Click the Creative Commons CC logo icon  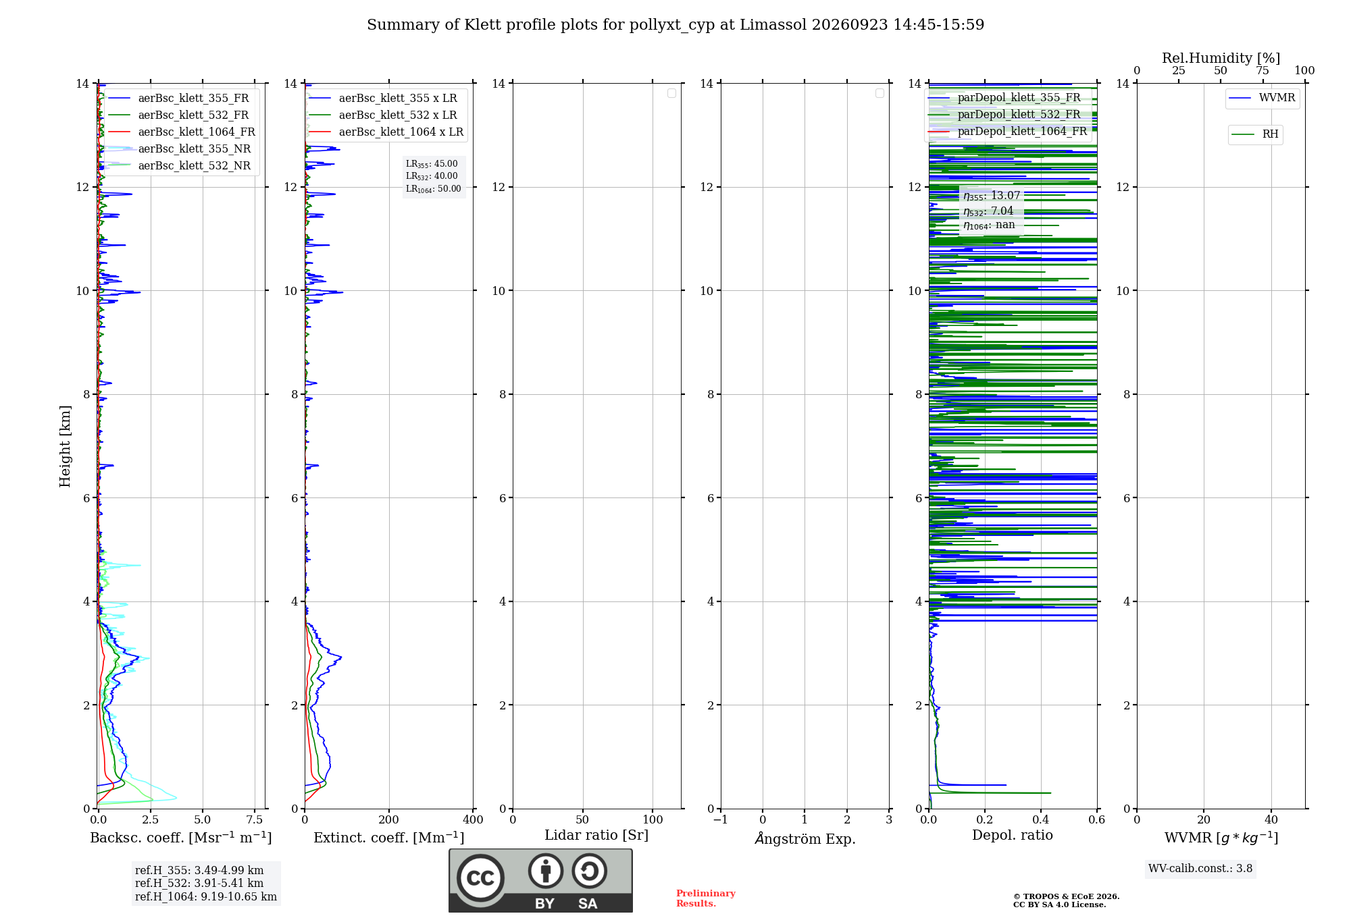tap(480, 878)
